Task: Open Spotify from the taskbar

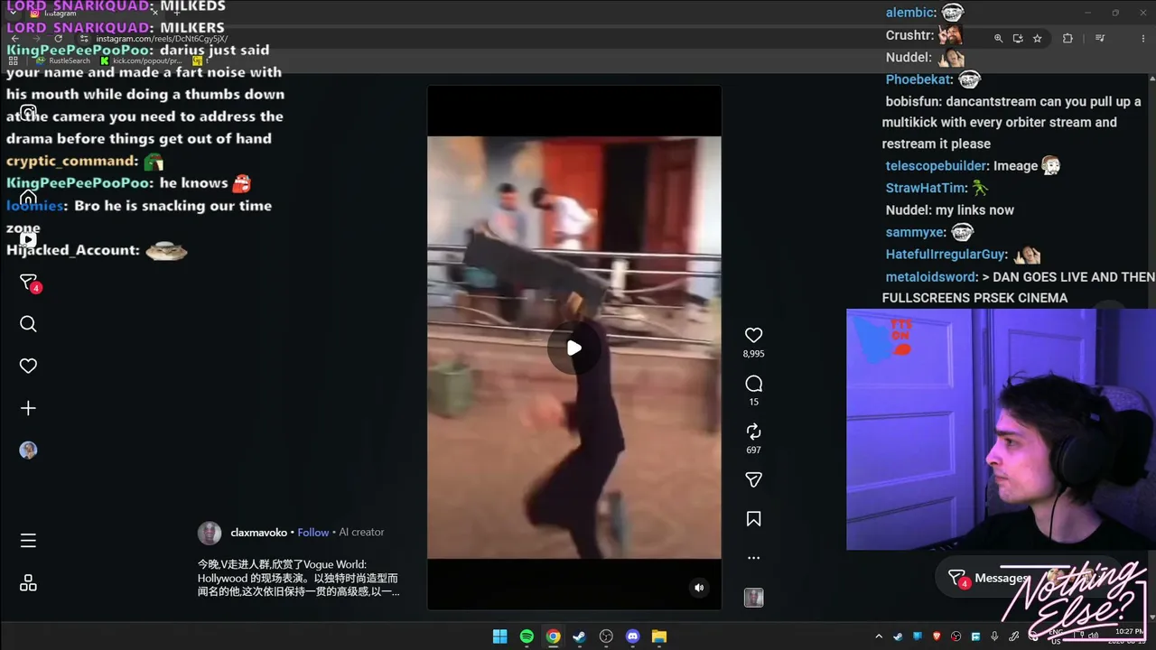Action: coord(527,636)
